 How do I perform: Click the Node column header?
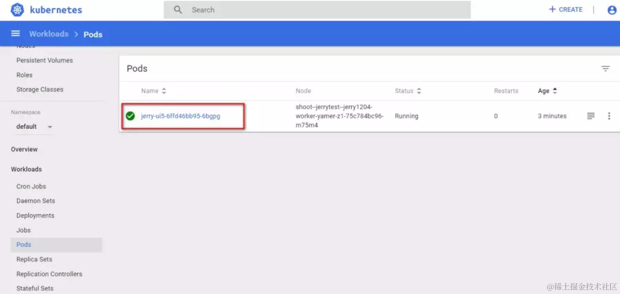pyautogui.click(x=303, y=91)
